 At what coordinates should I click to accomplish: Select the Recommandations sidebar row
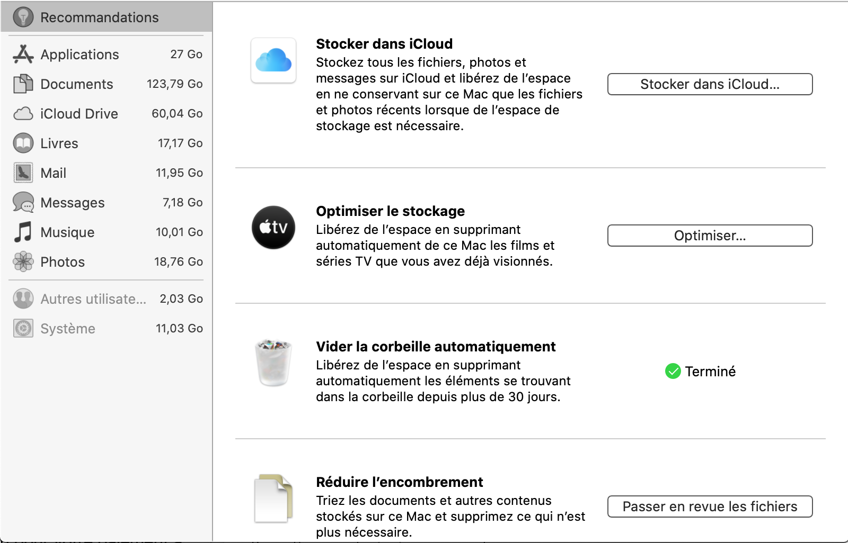[106, 17]
